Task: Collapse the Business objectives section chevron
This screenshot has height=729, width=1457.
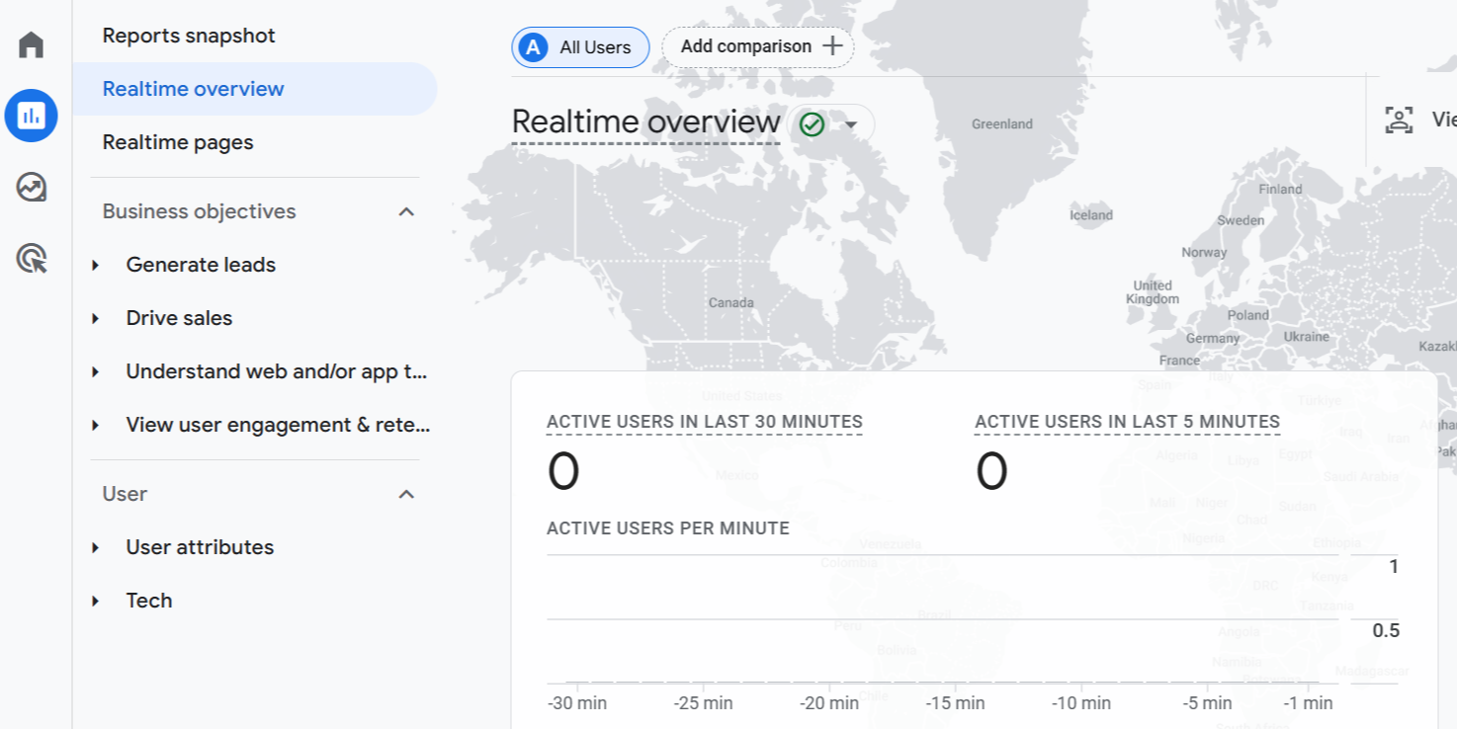Action: pyautogui.click(x=406, y=211)
